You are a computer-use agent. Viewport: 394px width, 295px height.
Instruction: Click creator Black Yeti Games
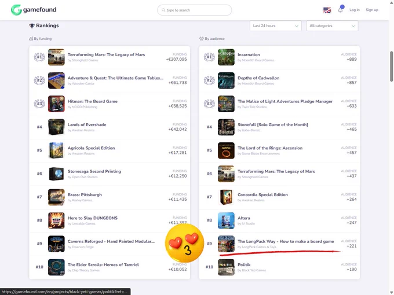click(x=254, y=270)
